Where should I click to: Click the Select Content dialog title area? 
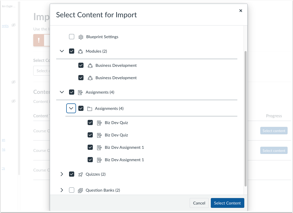[96, 15]
